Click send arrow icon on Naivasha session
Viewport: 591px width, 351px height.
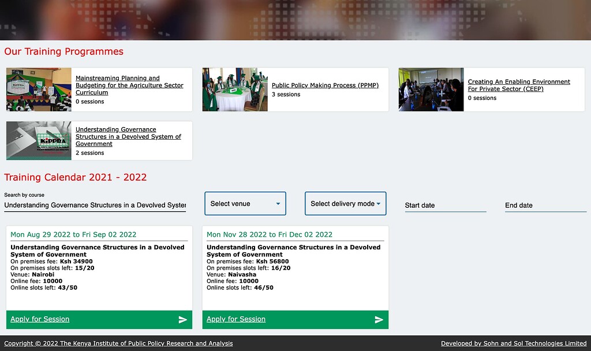(x=379, y=320)
